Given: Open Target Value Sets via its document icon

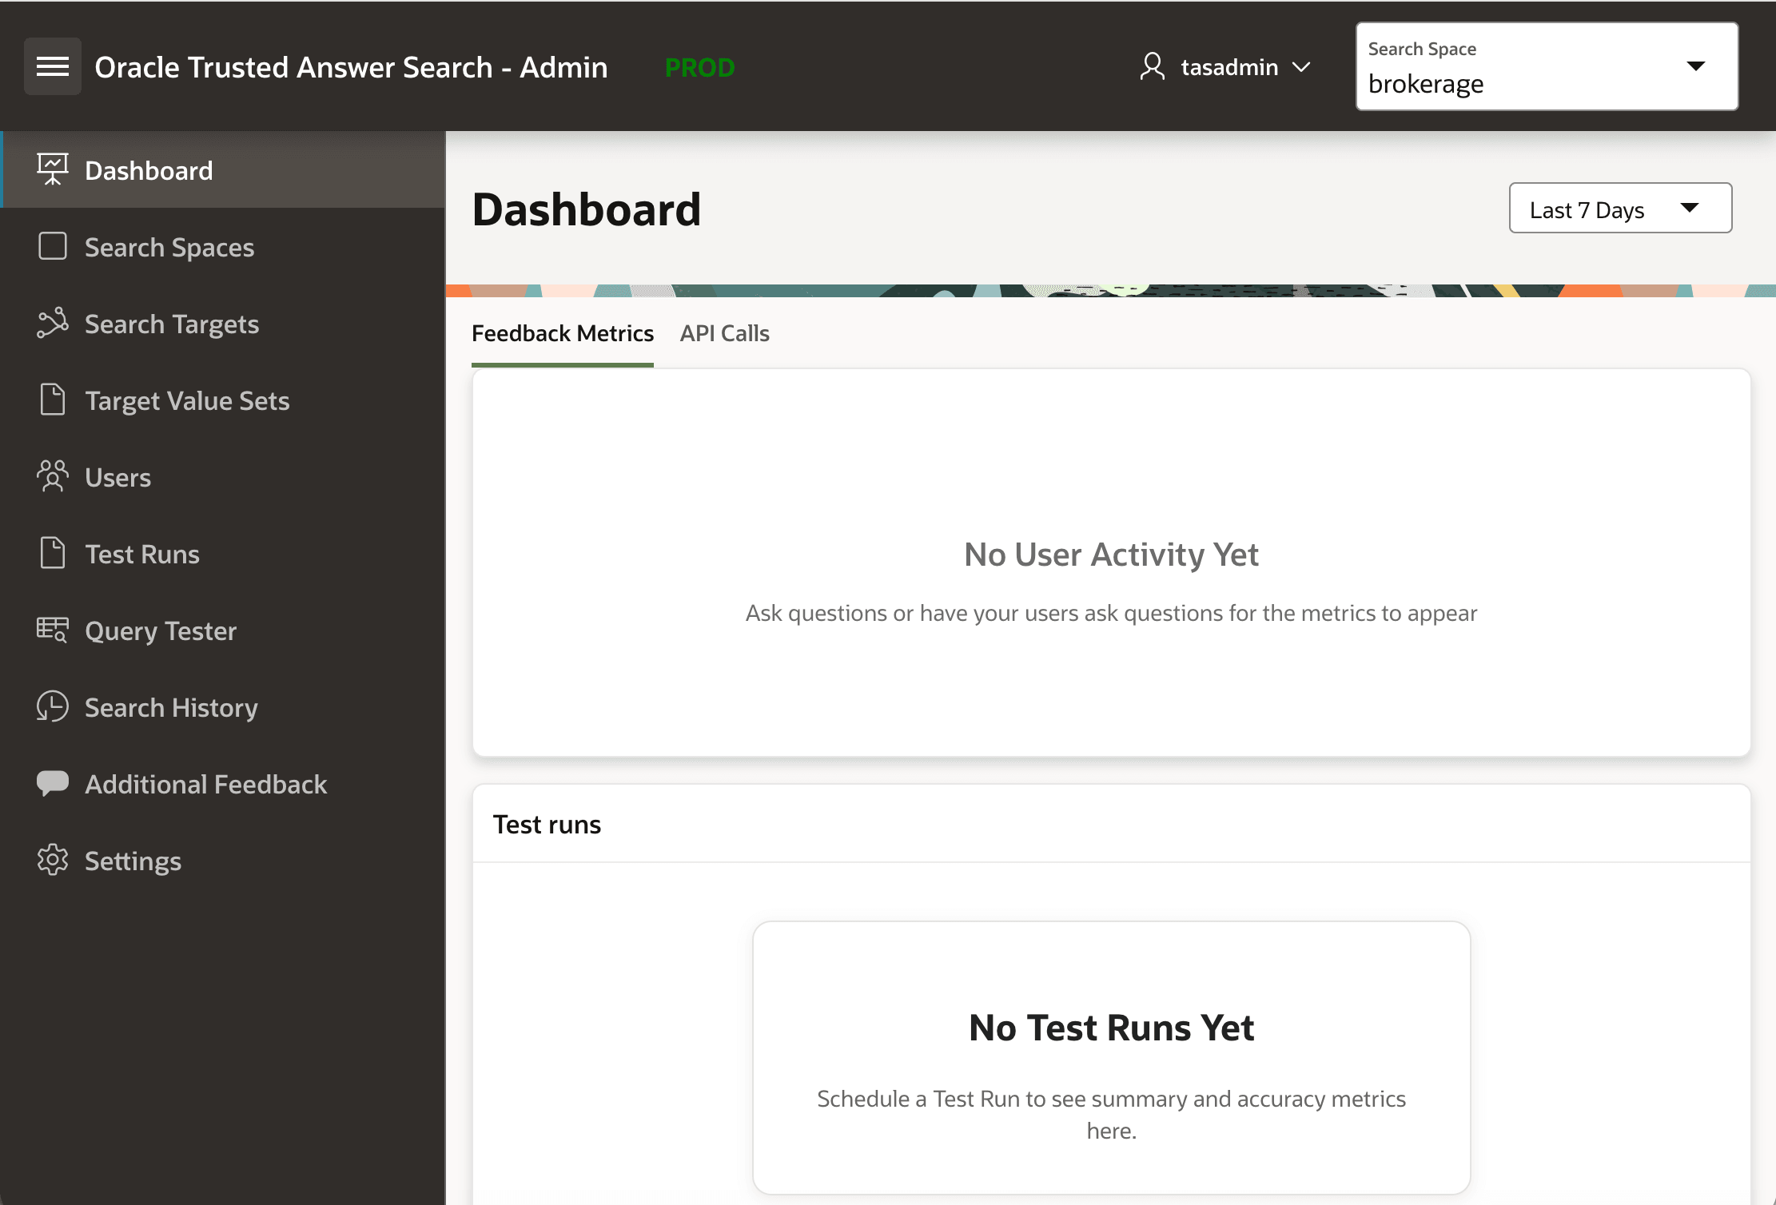Looking at the screenshot, I should (x=53, y=400).
